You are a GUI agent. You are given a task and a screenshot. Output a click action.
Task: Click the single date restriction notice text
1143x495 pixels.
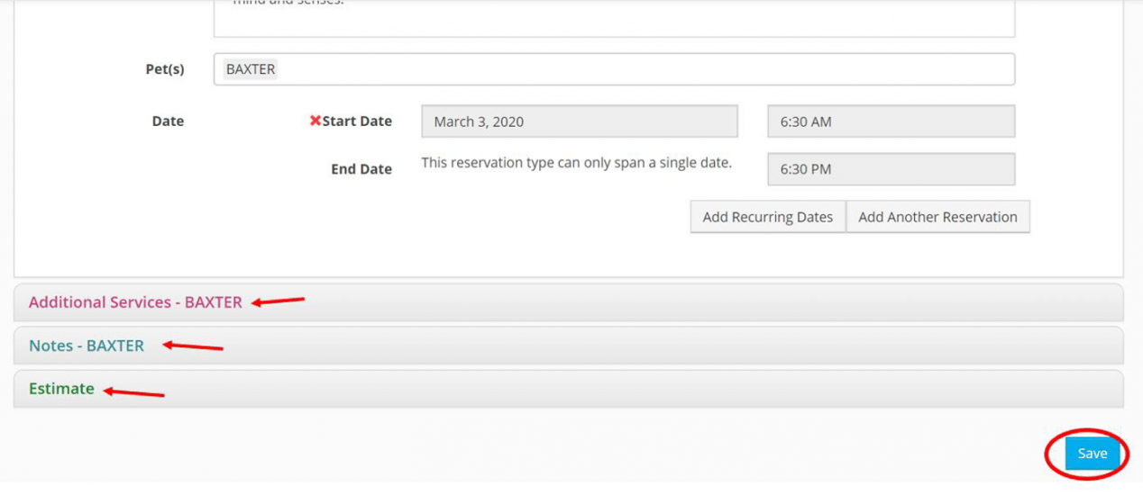point(577,163)
